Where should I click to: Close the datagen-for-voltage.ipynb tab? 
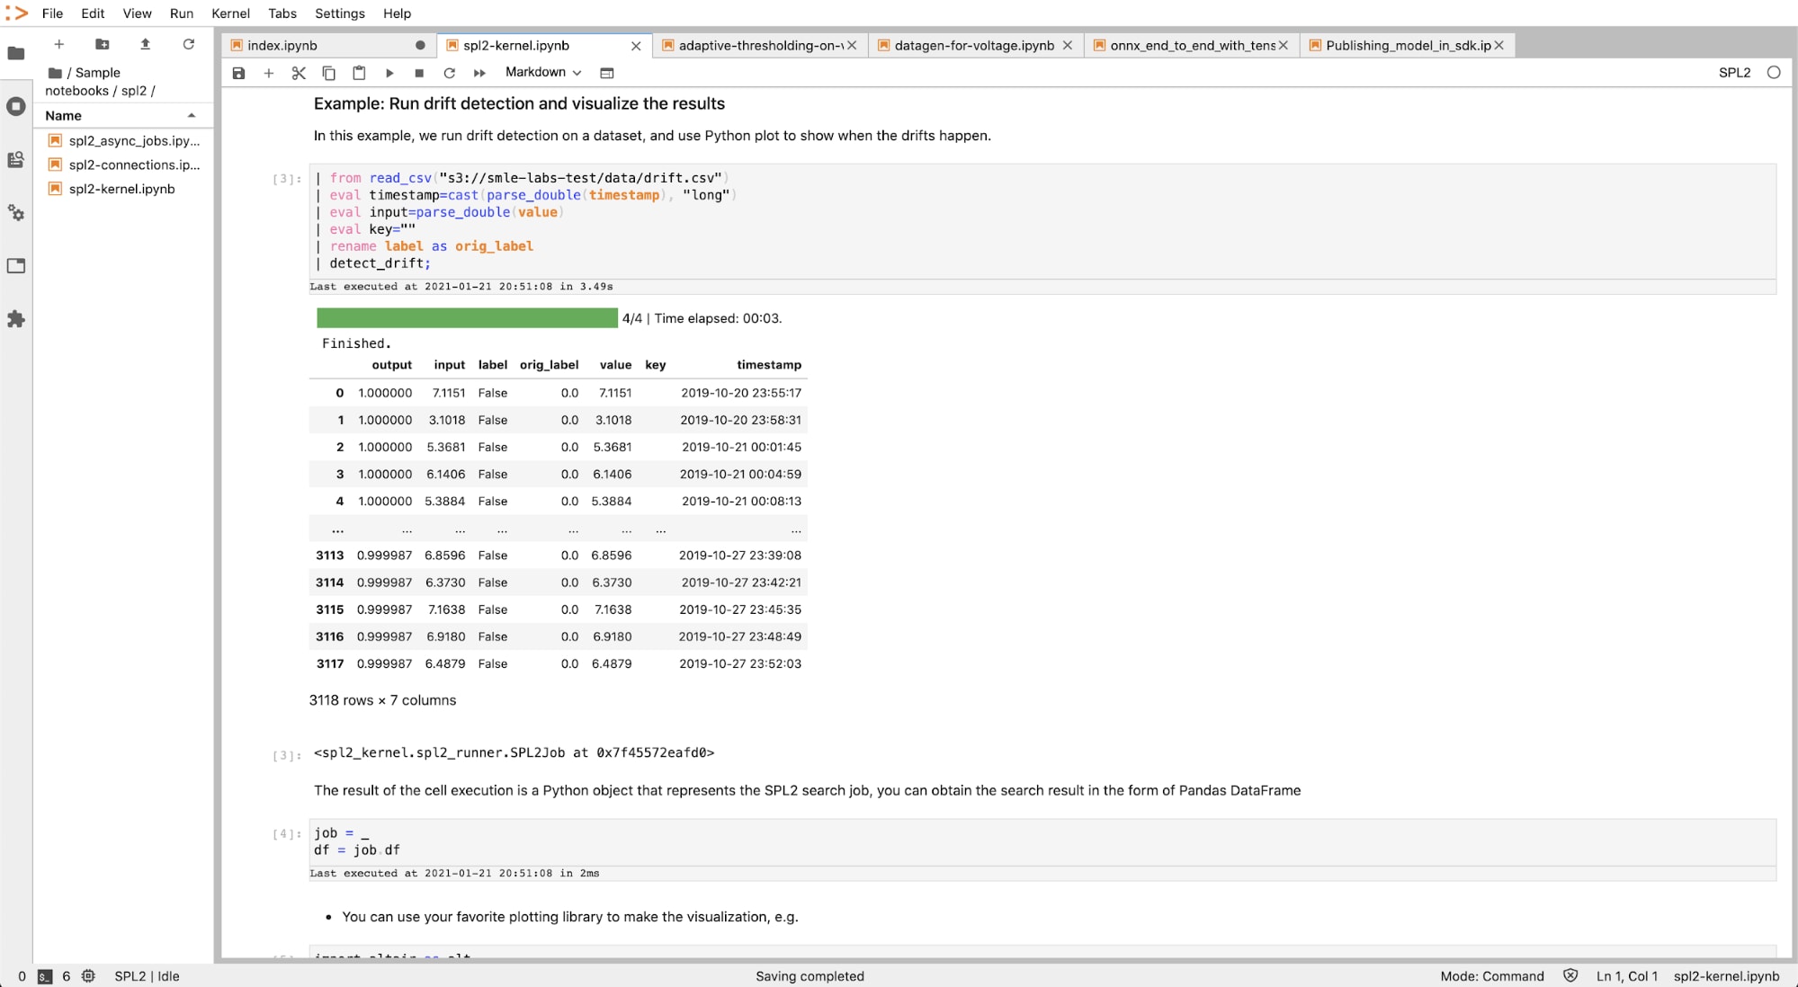click(1068, 45)
